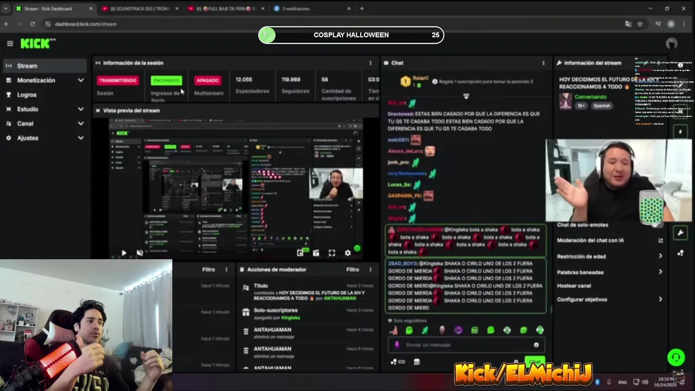Collapse the chat leaderboard arrow

(x=466, y=96)
